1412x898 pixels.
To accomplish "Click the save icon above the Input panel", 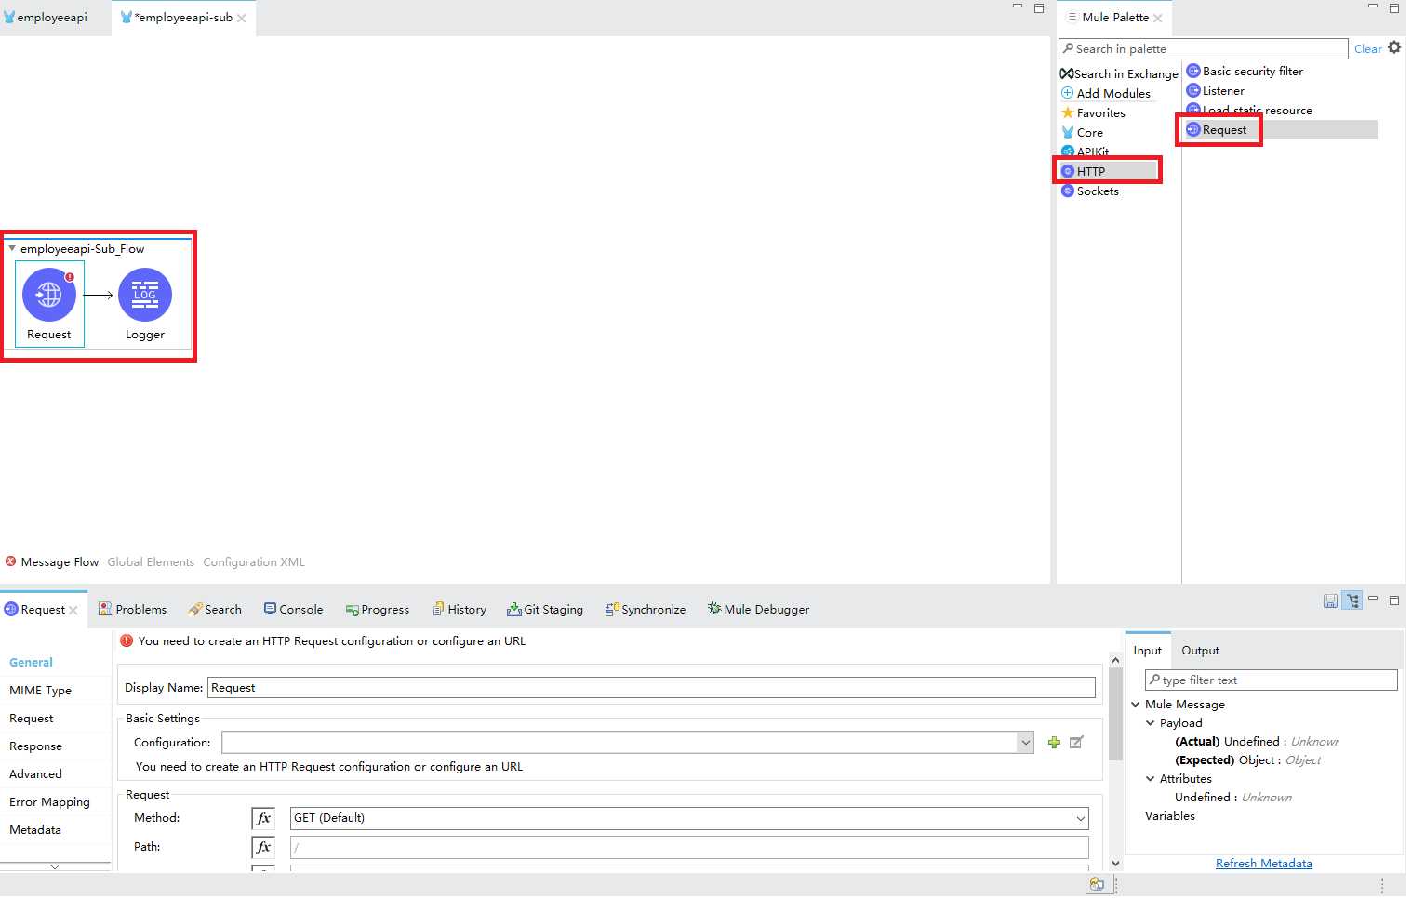I will click(1329, 601).
